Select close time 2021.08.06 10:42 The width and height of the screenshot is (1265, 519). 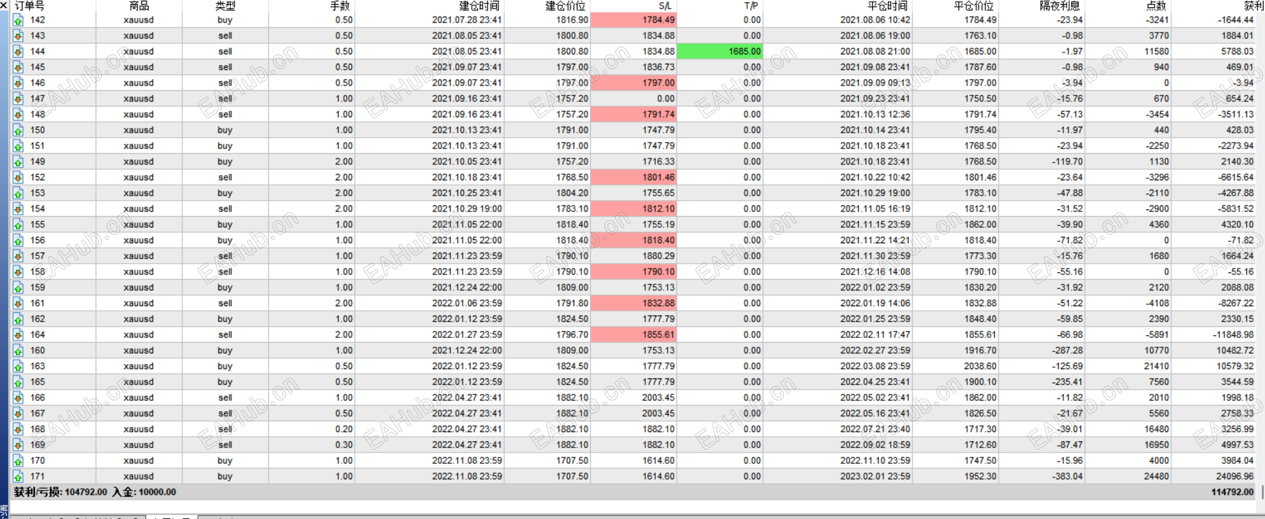875,20
